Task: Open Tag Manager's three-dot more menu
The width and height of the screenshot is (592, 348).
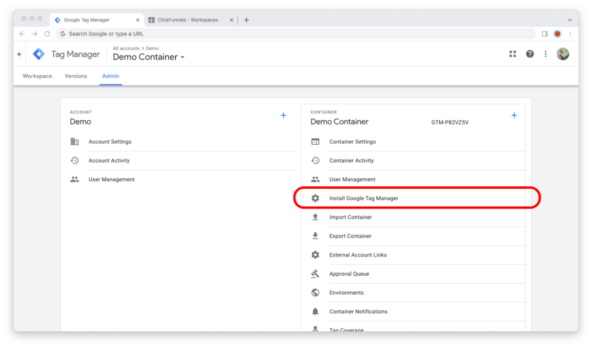Action: (546, 54)
